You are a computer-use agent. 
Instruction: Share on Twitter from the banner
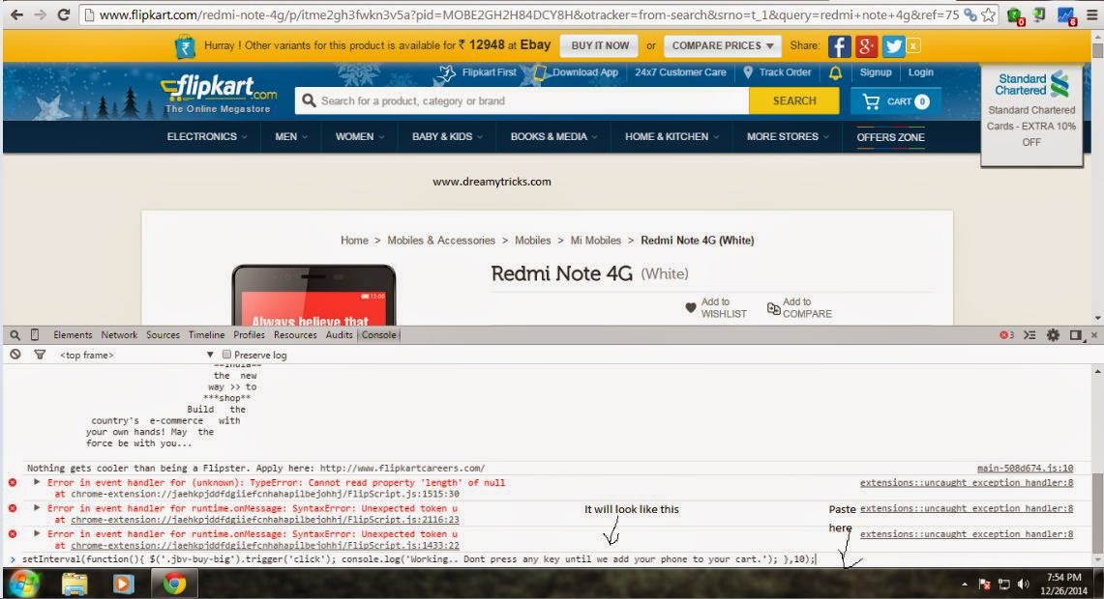(893, 46)
